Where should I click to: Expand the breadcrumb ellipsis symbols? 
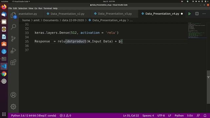(131, 20)
